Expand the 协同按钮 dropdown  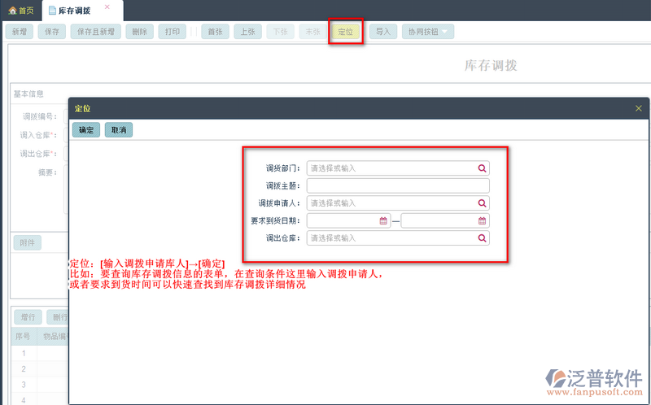pyautogui.click(x=428, y=32)
